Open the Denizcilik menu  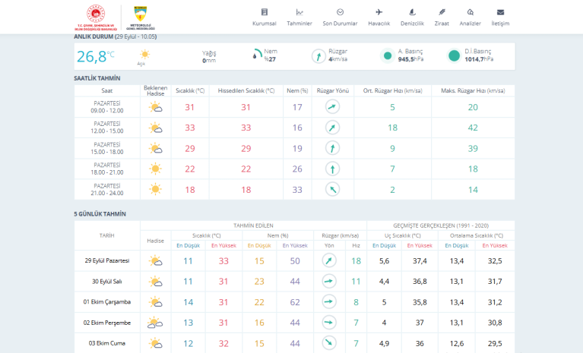click(x=412, y=17)
